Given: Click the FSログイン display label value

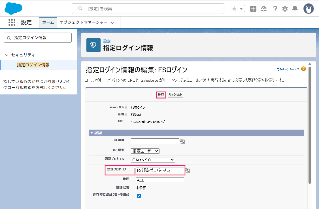Looking at the screenshot, I should [138, 107].
